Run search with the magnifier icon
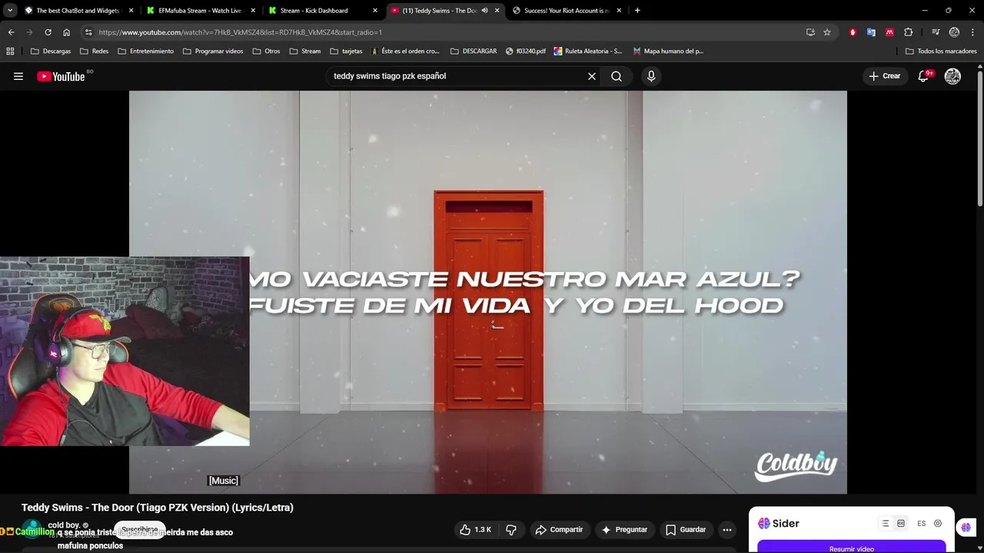The height and width of the screenshot is (553, 984). point(617,76)
